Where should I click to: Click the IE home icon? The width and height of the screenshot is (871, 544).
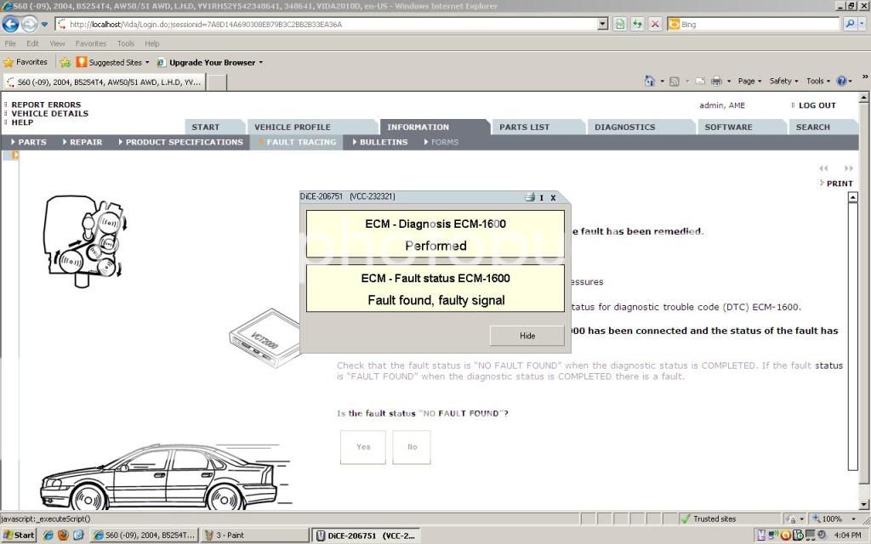(650, 81)
